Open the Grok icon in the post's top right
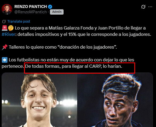Image resolution: width=156 pixels, height=127 pixels. (x=143, y=7)
